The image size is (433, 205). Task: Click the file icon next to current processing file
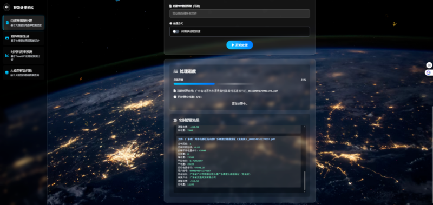(174, 90)
